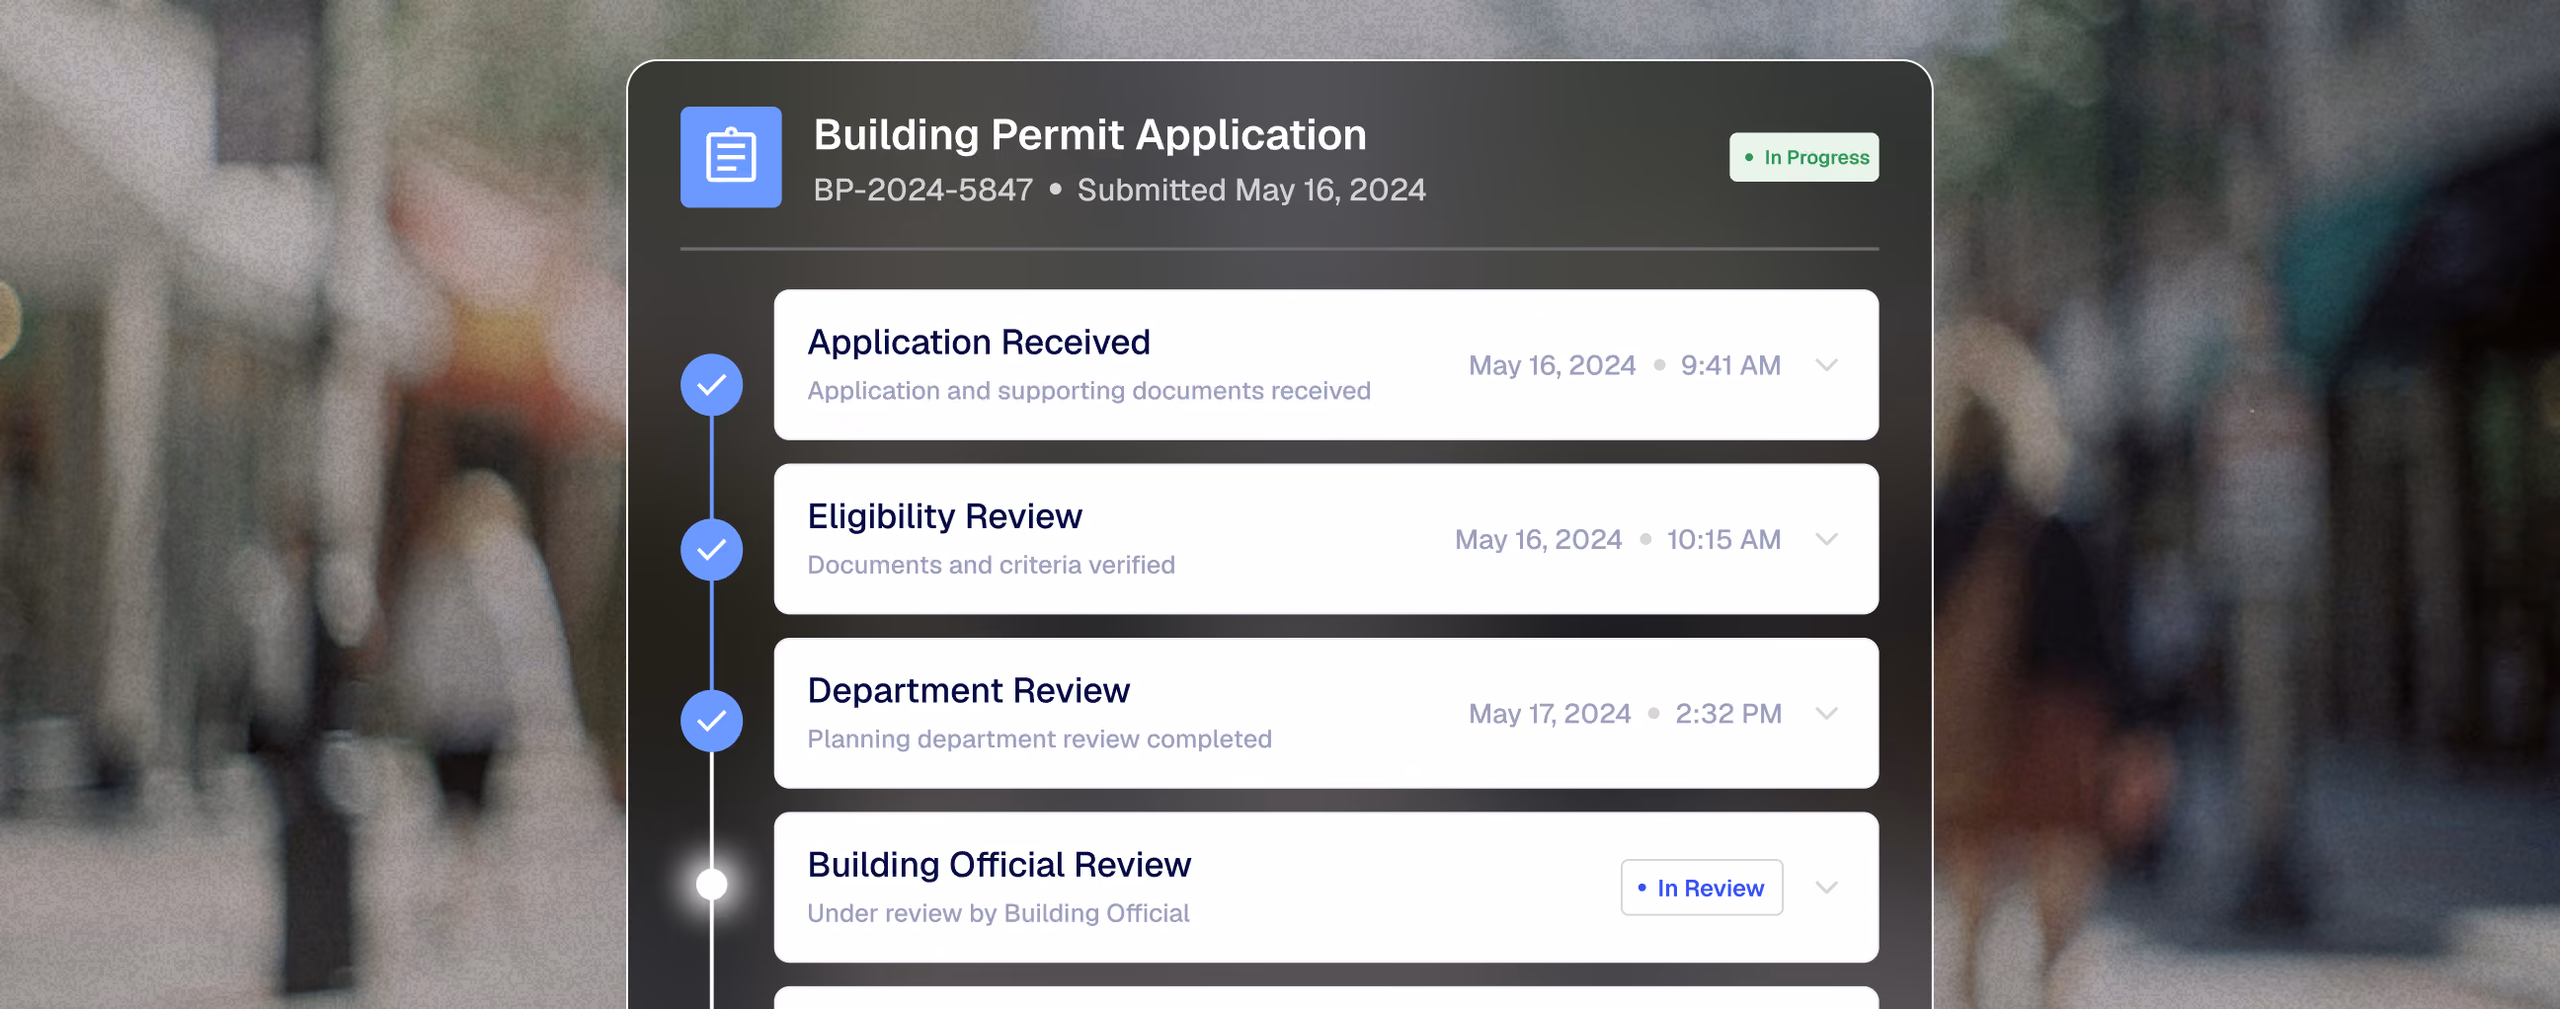Expand the Application Received row chevron
The image size is (2560, 1009).
[x=1826, y=364]
